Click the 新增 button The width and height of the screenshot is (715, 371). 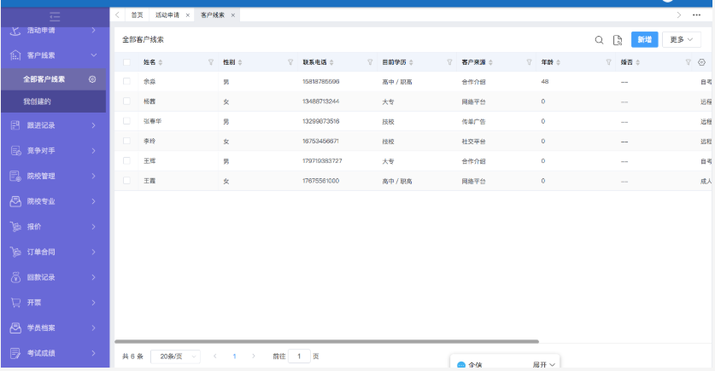pyautogui.click(x=645, y=39)
